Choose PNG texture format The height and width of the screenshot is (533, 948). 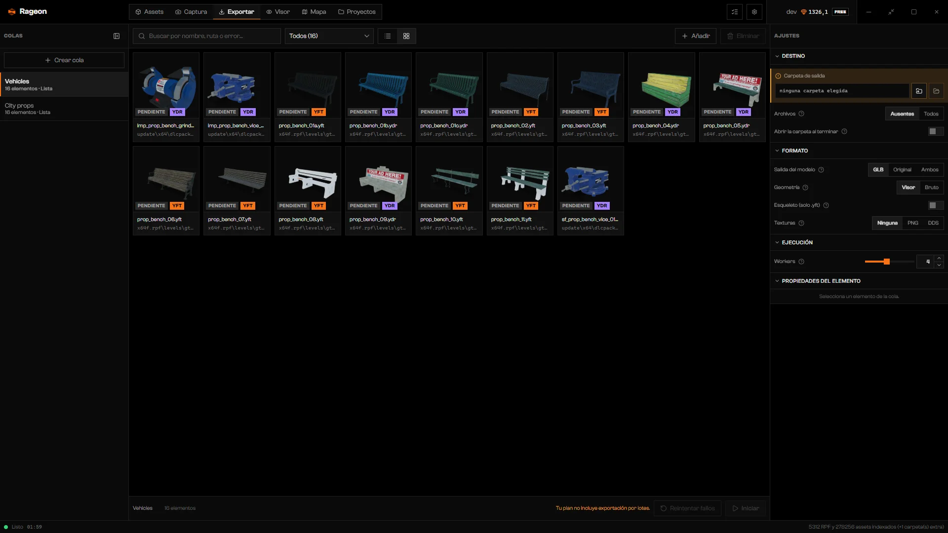pyautogui.click(x=913, y=223)
